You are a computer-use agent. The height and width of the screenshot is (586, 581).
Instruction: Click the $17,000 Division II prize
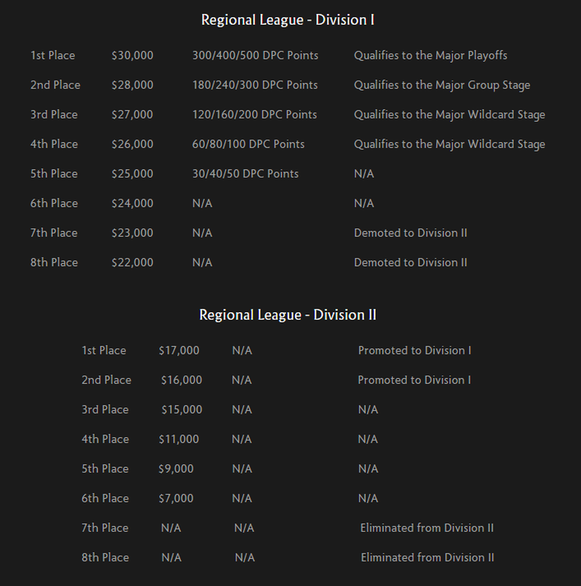pos(179,350)
